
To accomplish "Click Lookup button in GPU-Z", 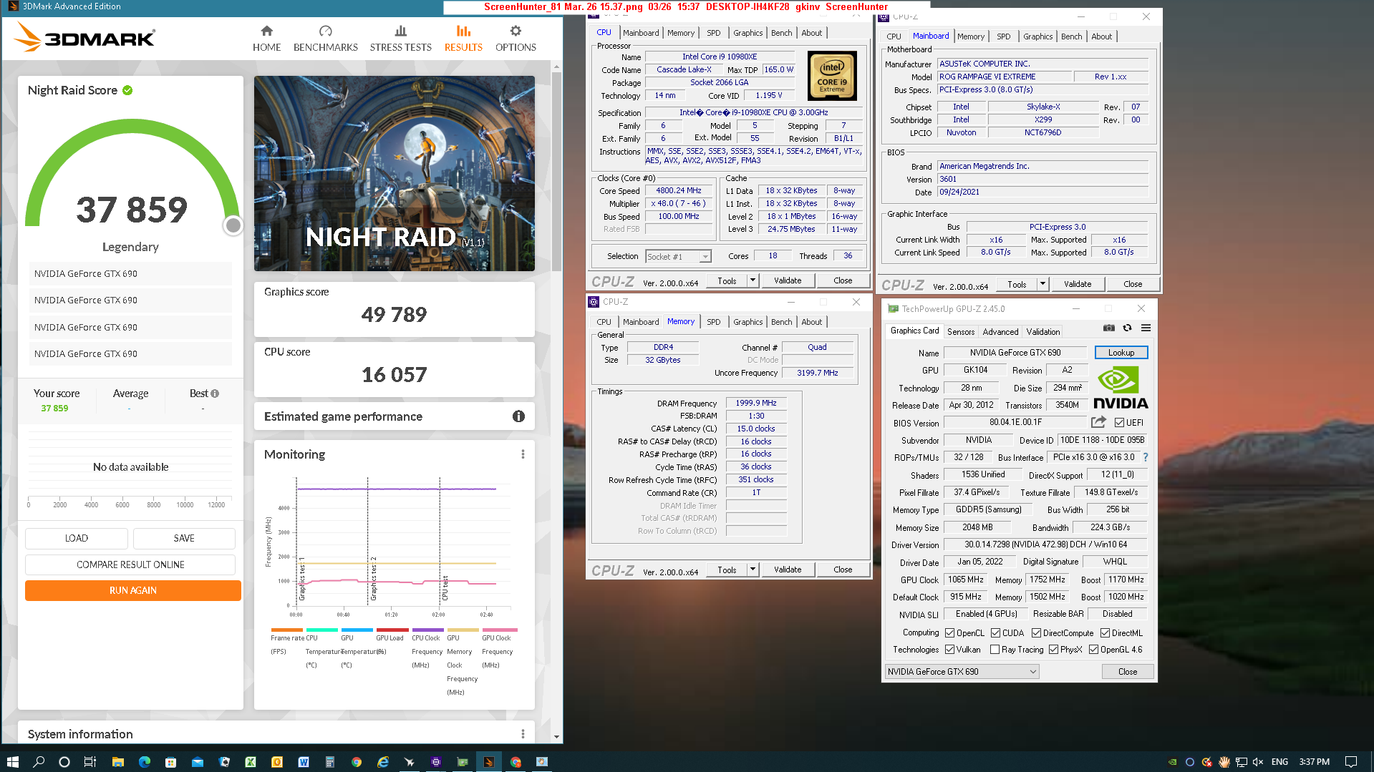I will coord(1121,353).
